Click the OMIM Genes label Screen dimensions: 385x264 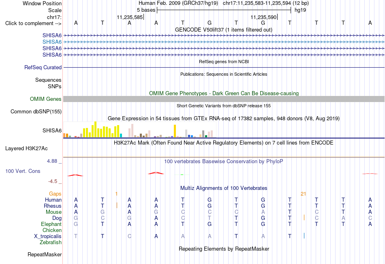click(x=46, y=99)
